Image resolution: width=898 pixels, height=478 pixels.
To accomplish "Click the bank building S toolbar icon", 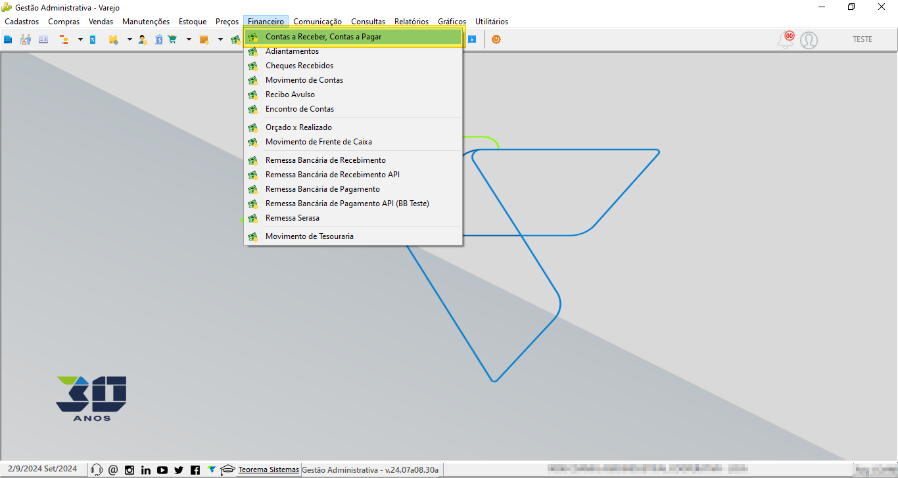I will [x=159, y=39].
